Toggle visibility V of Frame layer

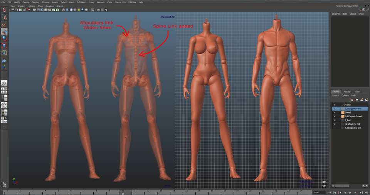pos(334,105)
